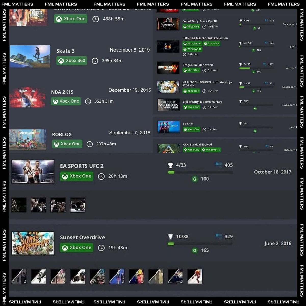Click the September 7, 2018 date

130,133
